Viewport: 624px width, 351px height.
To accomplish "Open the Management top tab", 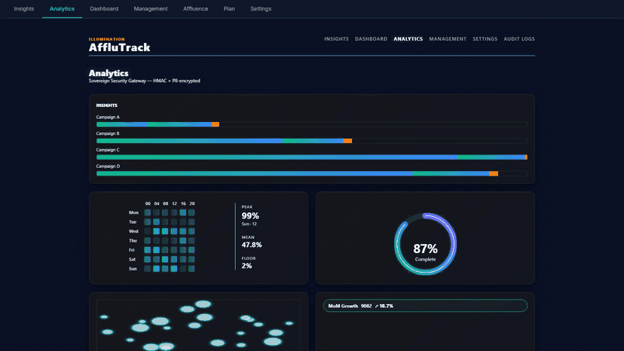I will click(151, 9).
